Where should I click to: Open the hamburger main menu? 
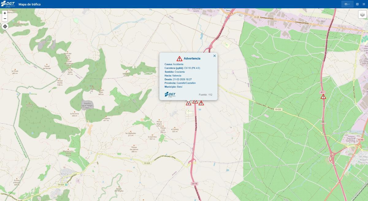coord(364,4)
